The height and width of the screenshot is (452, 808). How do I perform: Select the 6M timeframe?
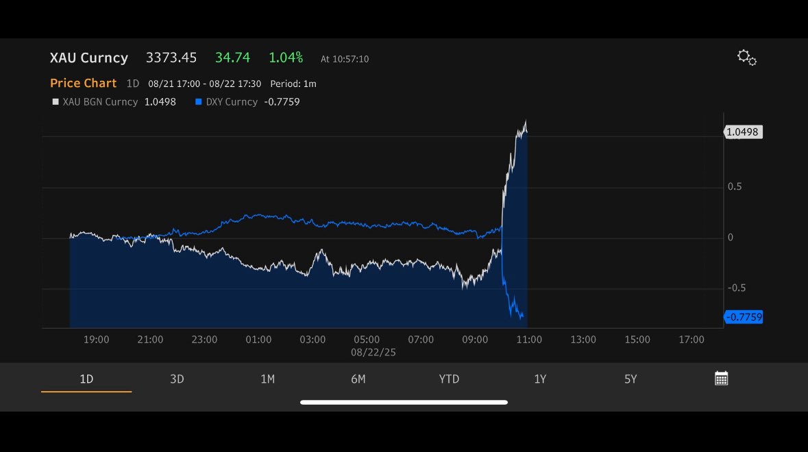click(x=359, y=378)
